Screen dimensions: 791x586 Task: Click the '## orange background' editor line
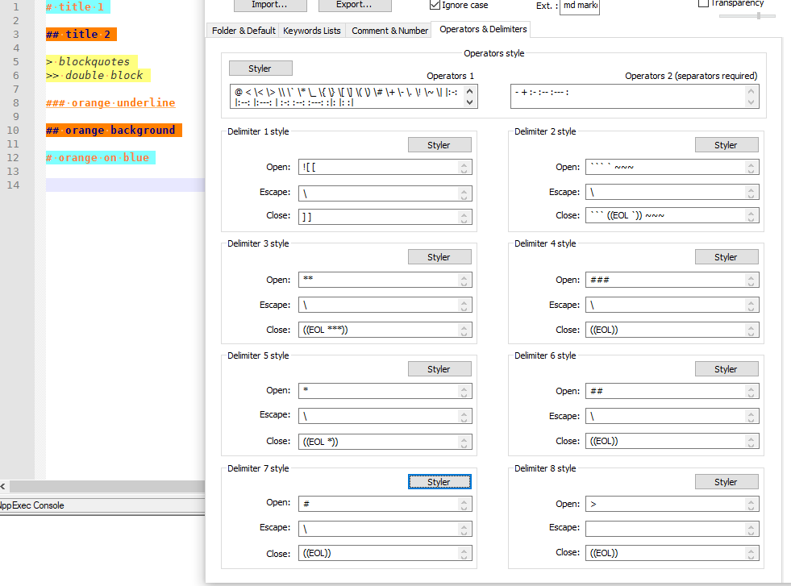[114, 130]
